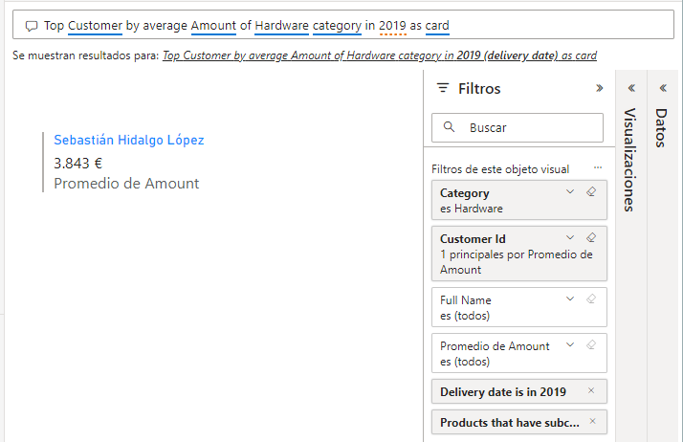
Task: Expand the Customer Id filter card
Action: point(570,238)
